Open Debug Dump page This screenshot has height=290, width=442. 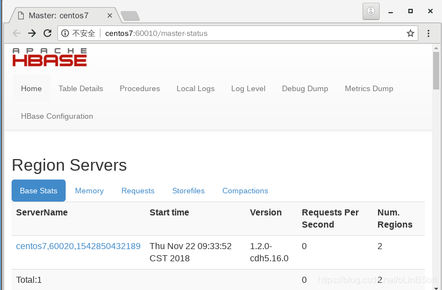(x=305, y=88)
